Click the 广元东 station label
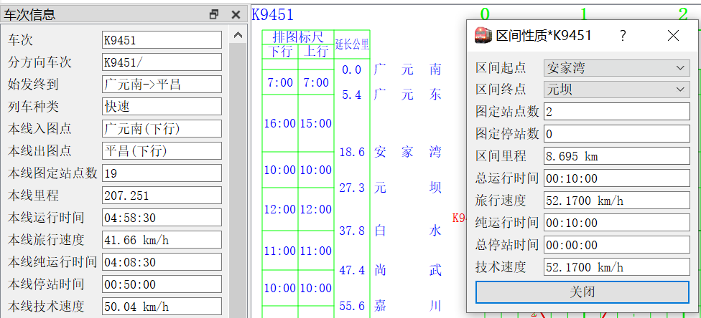Screen dimensions: 701x318 [408, 95]
